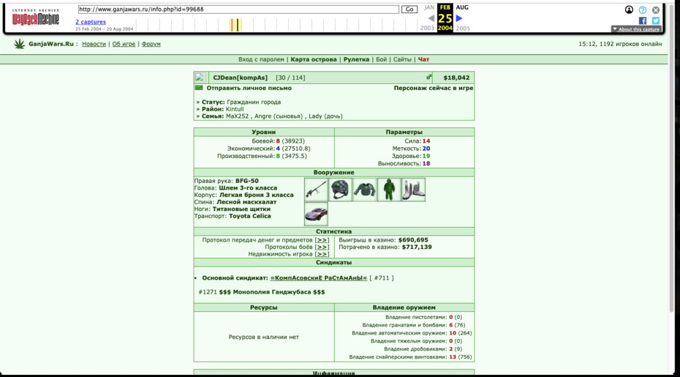Click district name Kintull
Screen dimensions: 680x377
tap(235, 110)
